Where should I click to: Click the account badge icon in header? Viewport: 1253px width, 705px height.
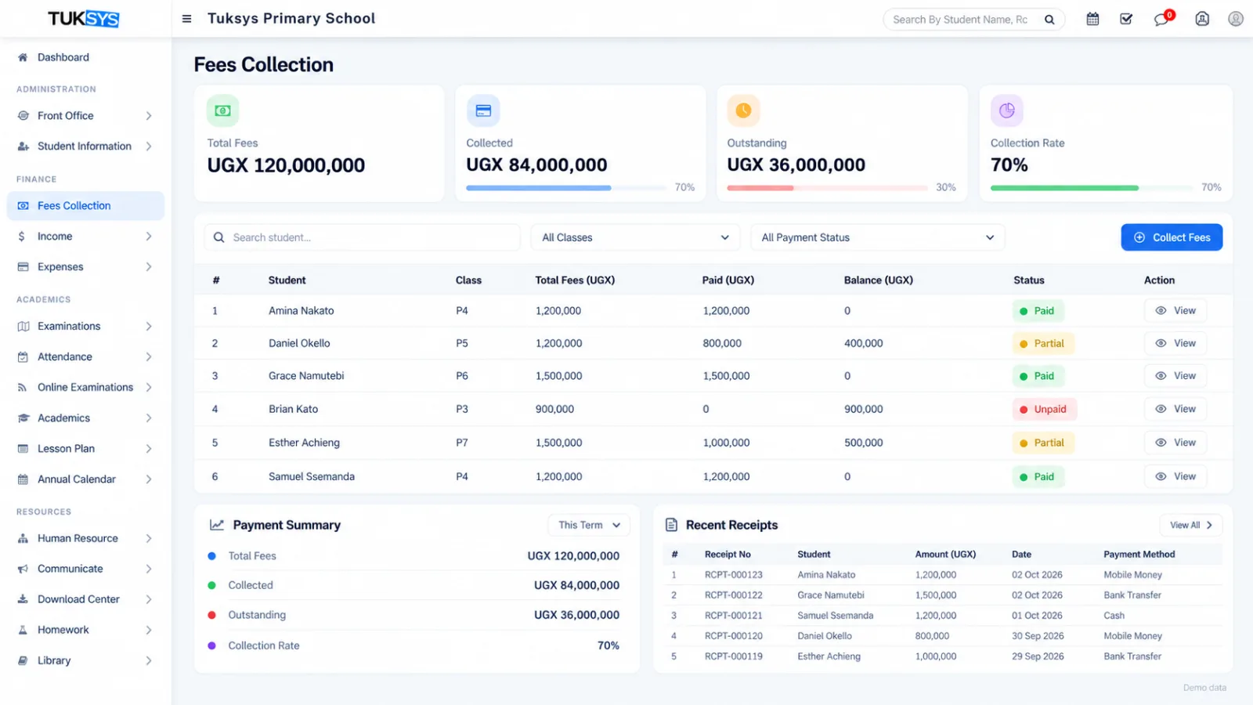pos(1202,19)
